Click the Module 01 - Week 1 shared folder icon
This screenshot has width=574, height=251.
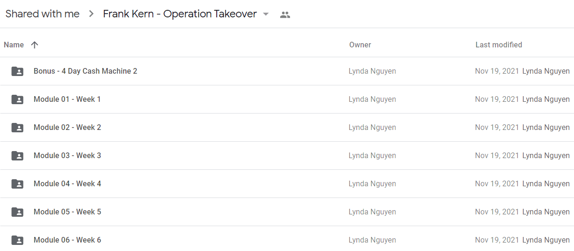[x=17, y=99]
